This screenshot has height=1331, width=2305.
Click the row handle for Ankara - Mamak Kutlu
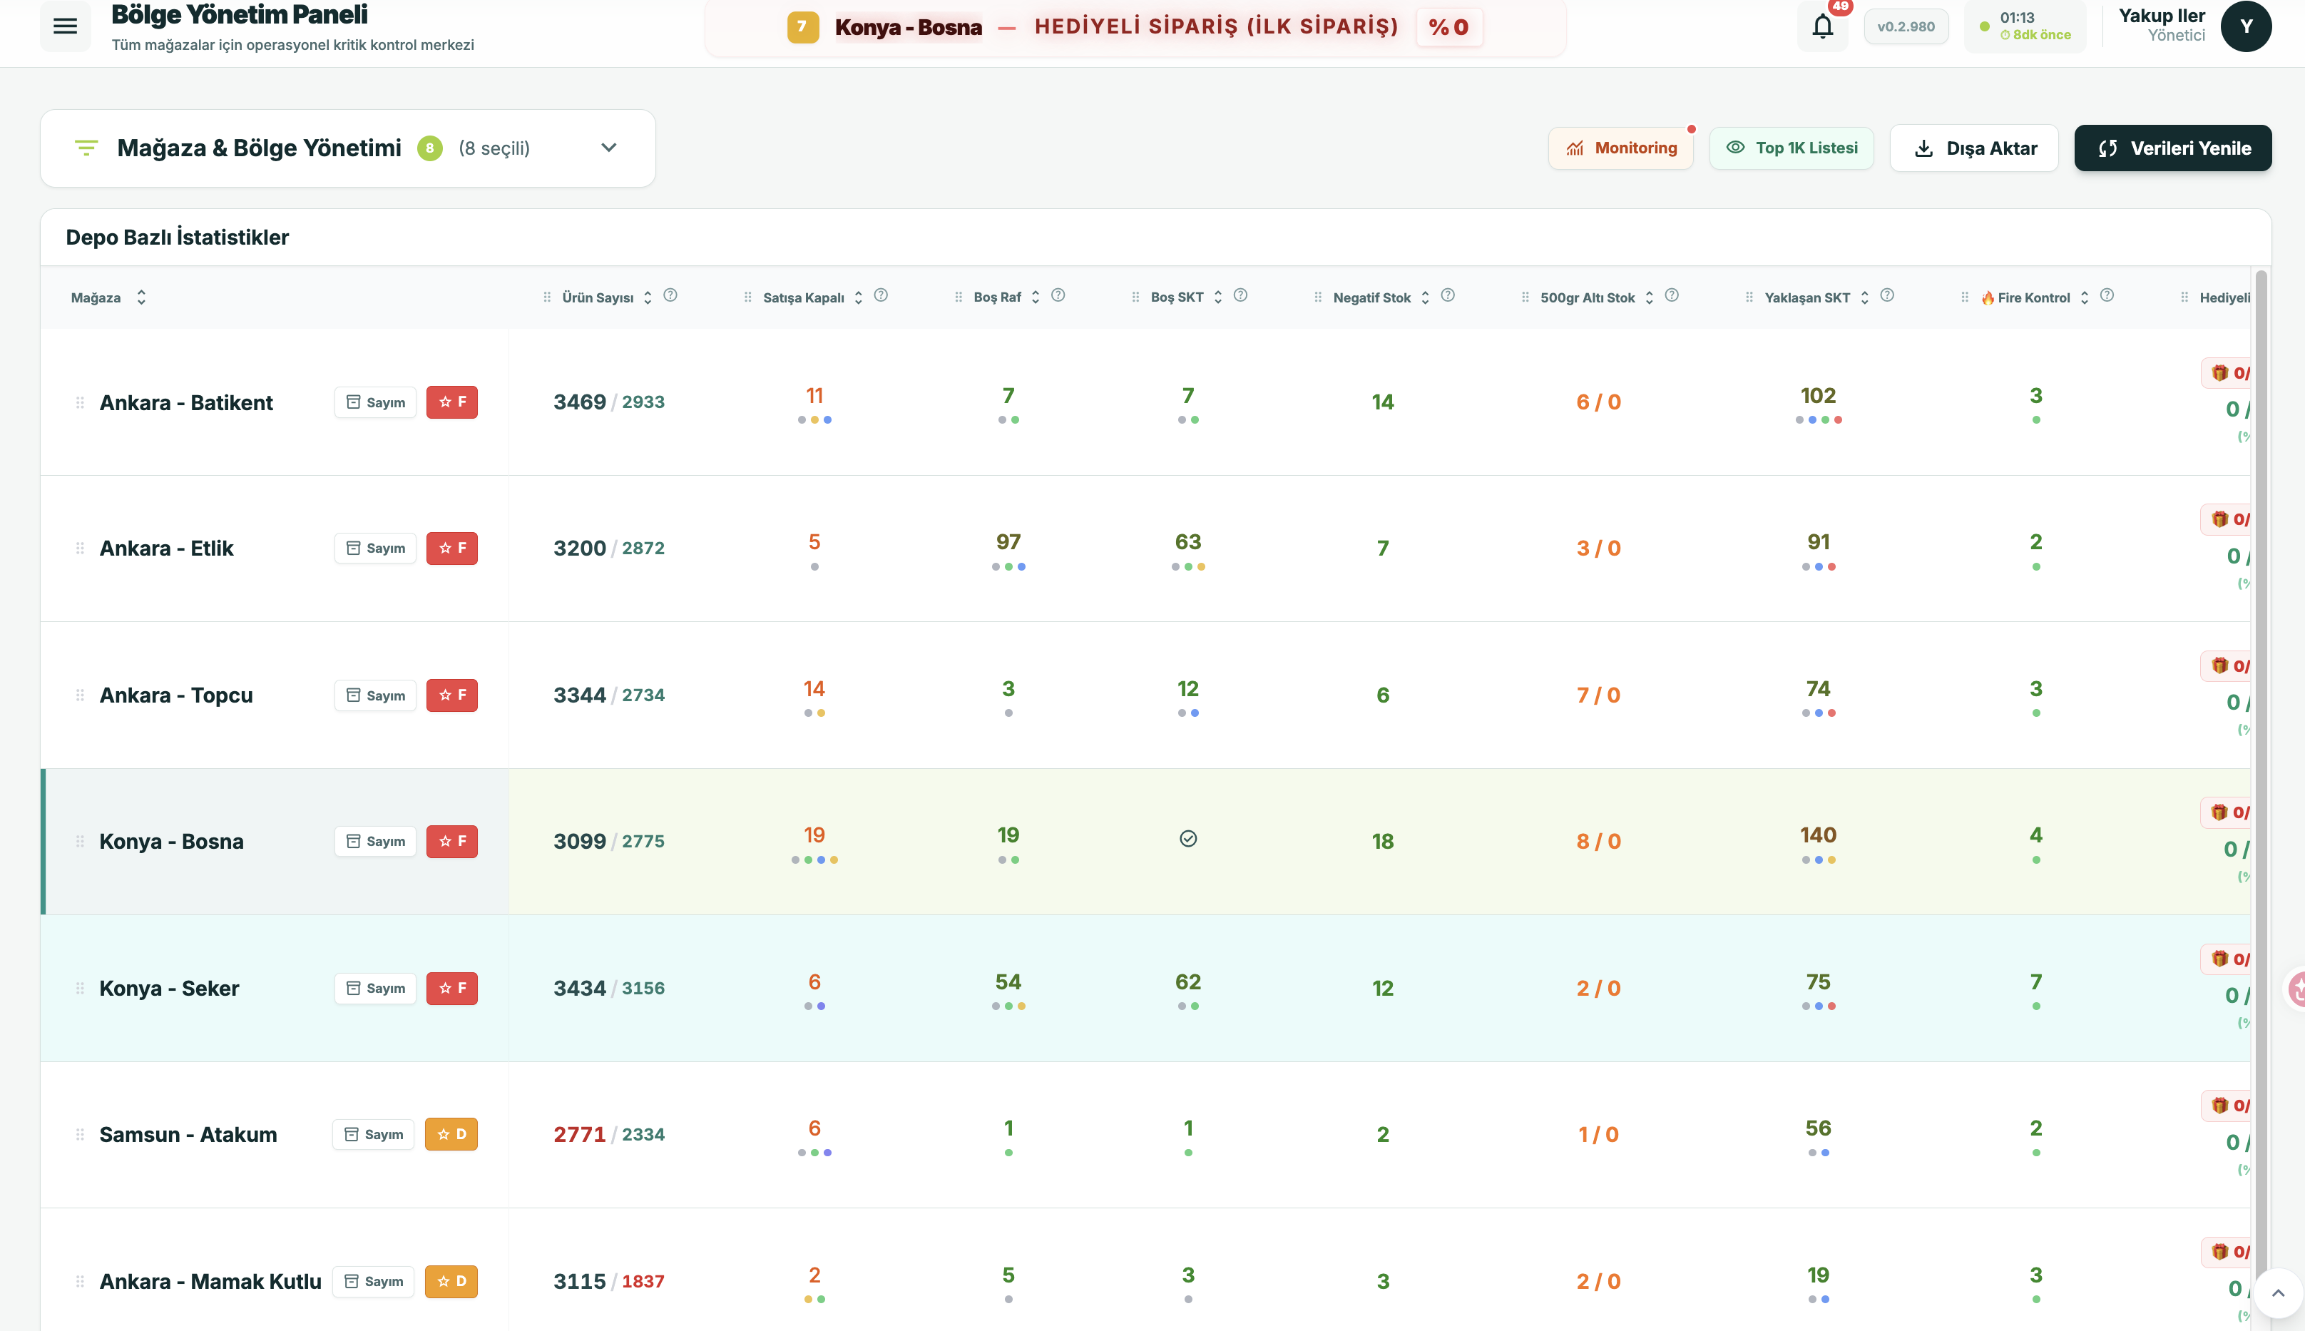pyautogui.click(x=79, y=1282)
